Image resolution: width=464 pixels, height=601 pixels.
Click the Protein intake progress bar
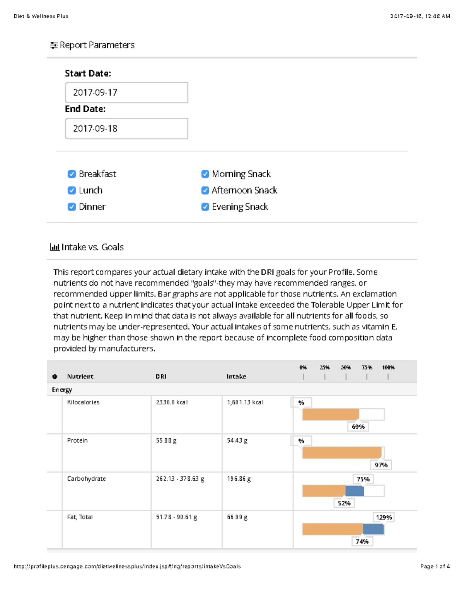pyautogui.click(x=341, y=452)
